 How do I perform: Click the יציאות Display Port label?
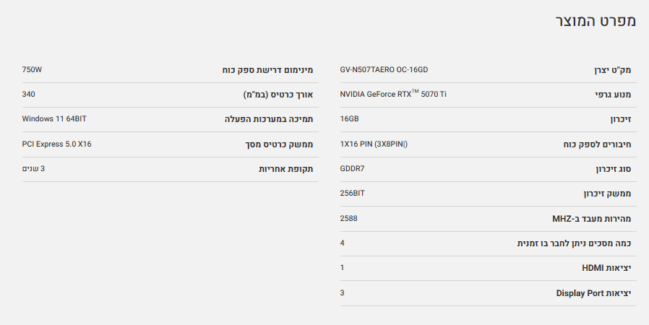pyautogui.click(x=593, y=292)
